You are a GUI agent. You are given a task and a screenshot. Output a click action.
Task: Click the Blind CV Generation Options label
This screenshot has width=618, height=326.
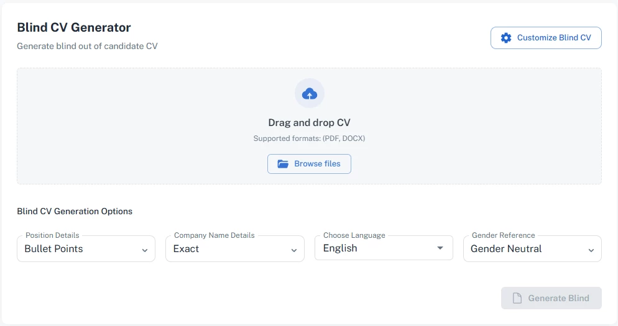[75, 211]
